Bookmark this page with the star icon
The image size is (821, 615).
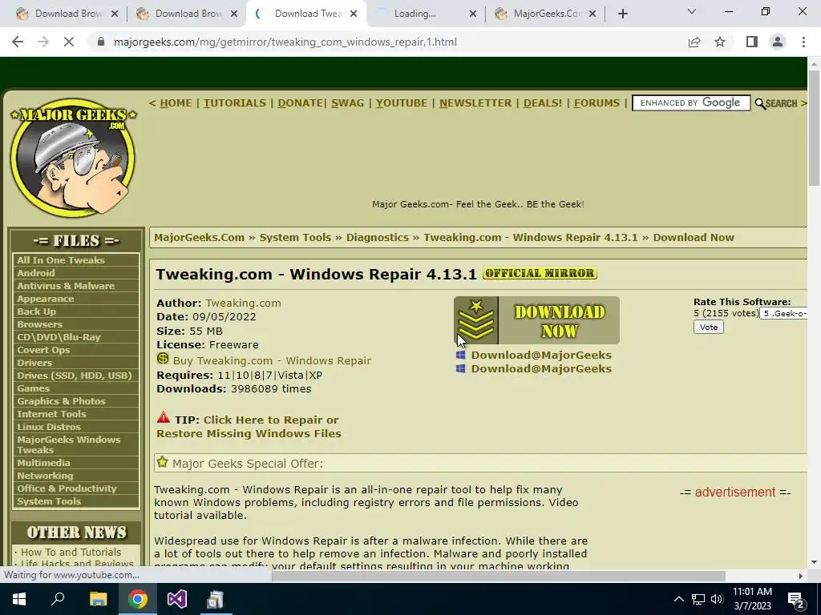720,42
